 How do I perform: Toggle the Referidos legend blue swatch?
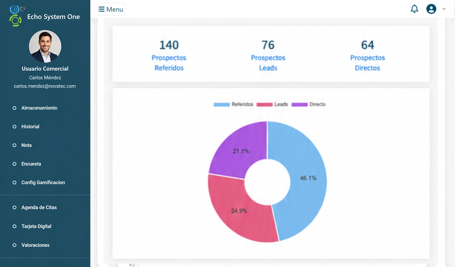[x=221, y=105]
